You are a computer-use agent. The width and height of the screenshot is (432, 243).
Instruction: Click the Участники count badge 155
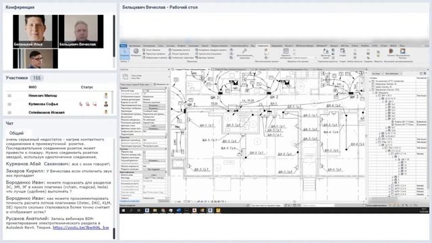click(x=36, y=78)
